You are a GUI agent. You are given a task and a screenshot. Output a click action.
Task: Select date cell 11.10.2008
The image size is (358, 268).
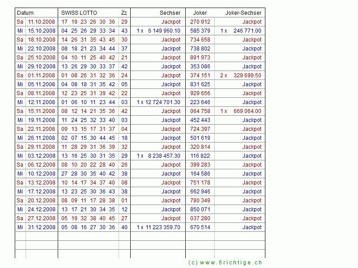point(42,22)
